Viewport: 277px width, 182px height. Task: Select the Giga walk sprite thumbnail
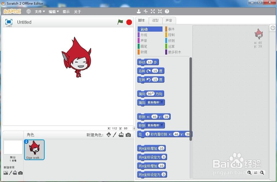click(x=34, y=150)
